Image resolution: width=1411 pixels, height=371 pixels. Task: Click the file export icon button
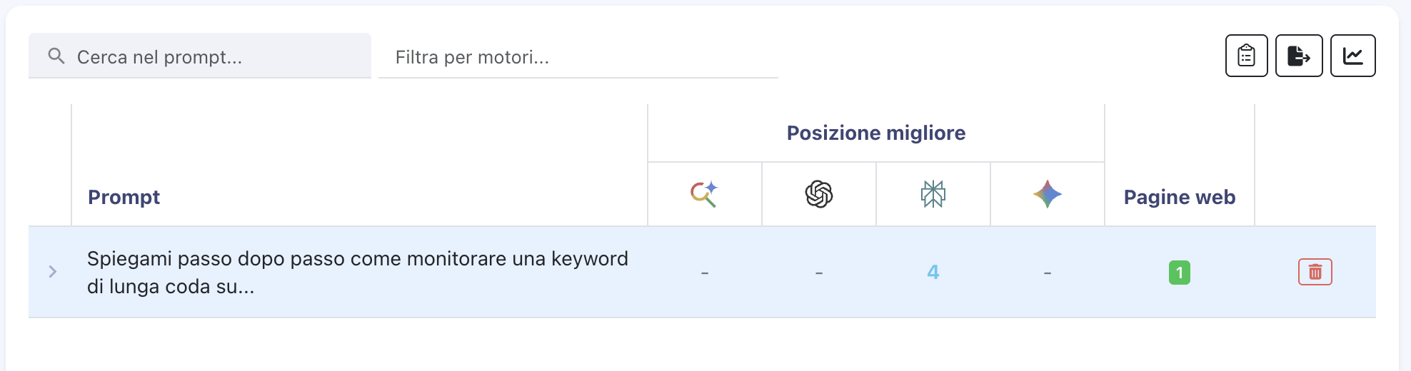point(1298,56)
